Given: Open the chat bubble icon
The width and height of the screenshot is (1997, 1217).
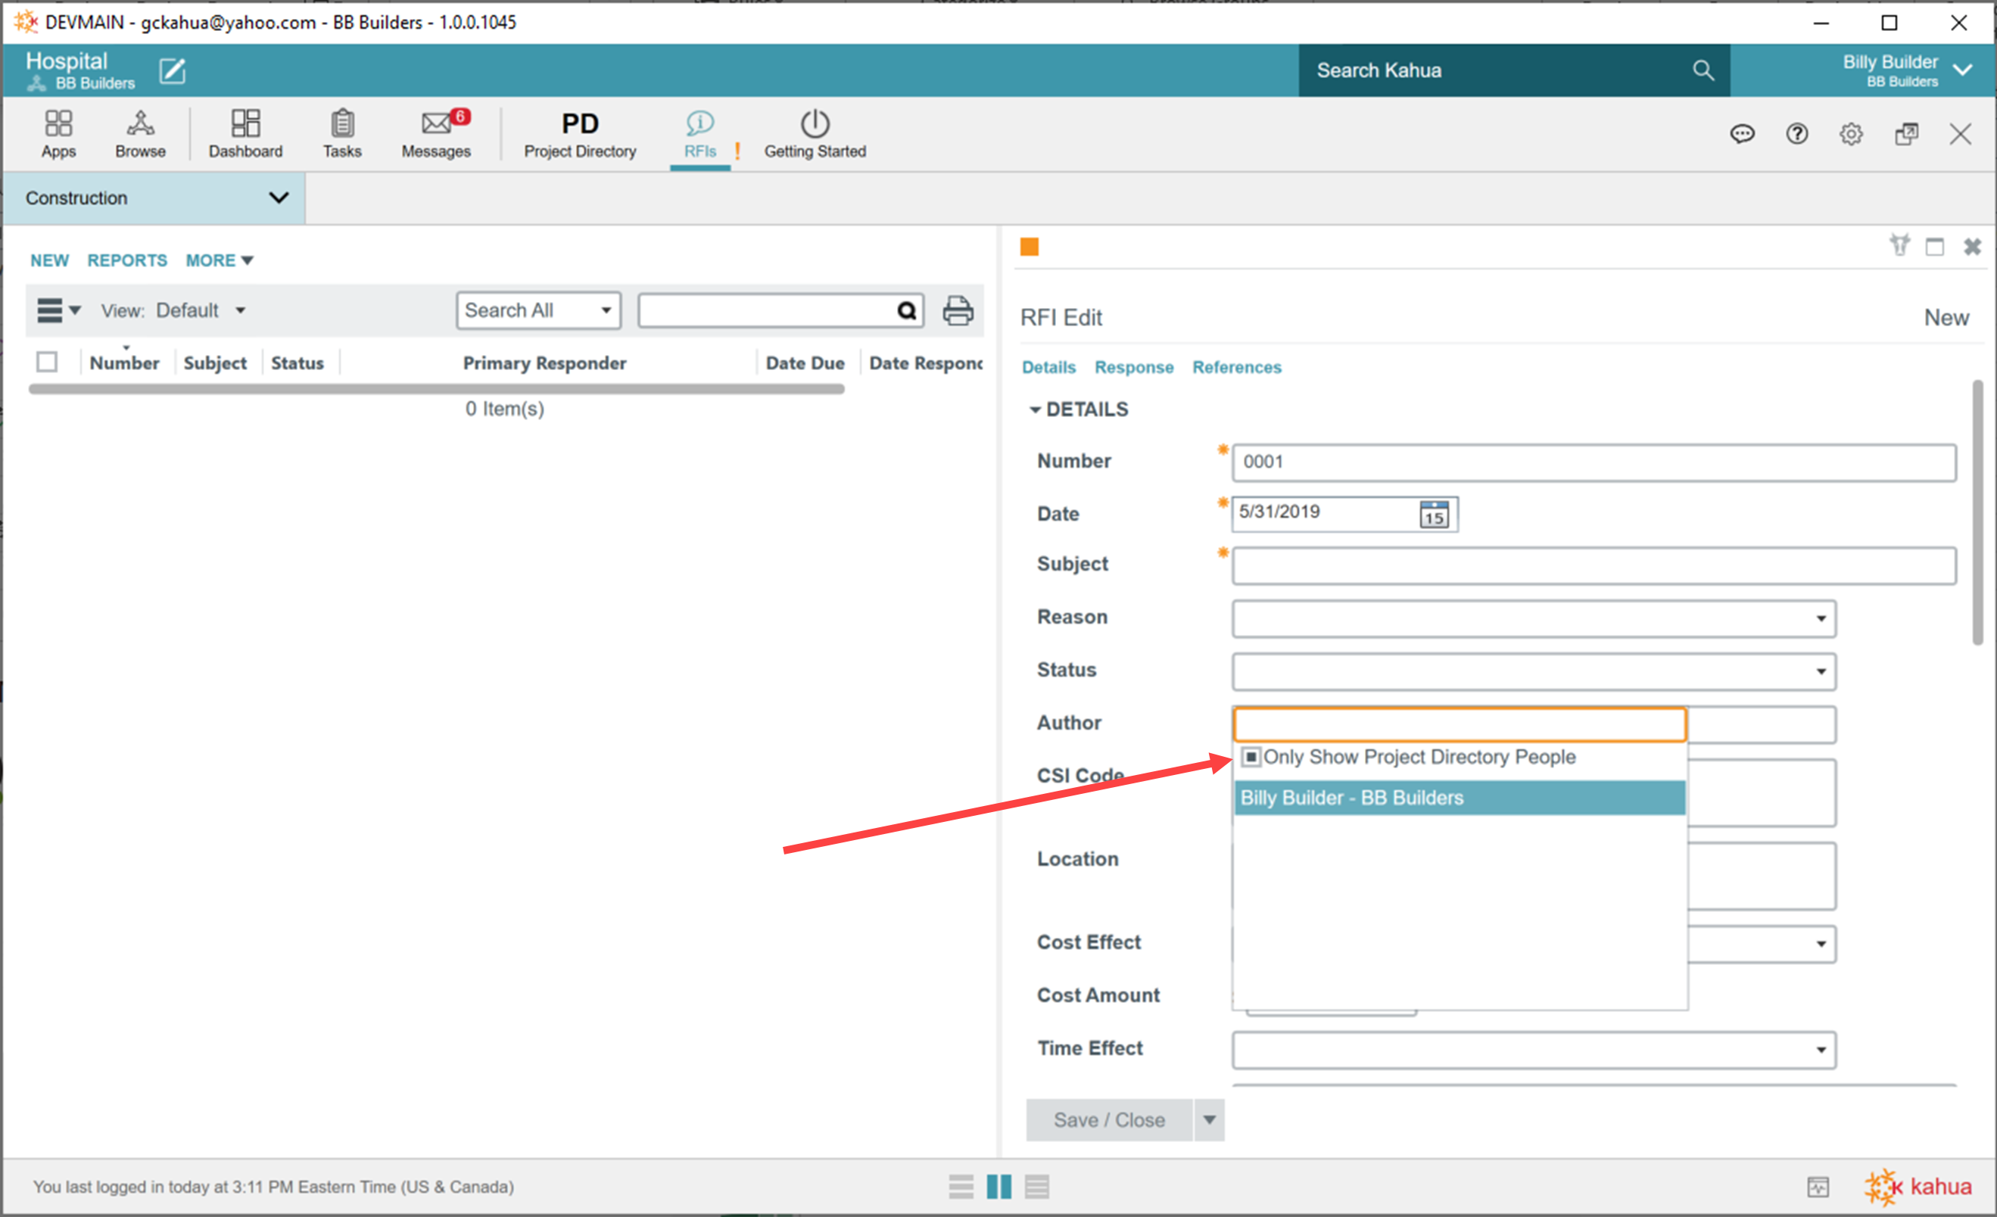Looking at the screenshot, I should 1742,134.
